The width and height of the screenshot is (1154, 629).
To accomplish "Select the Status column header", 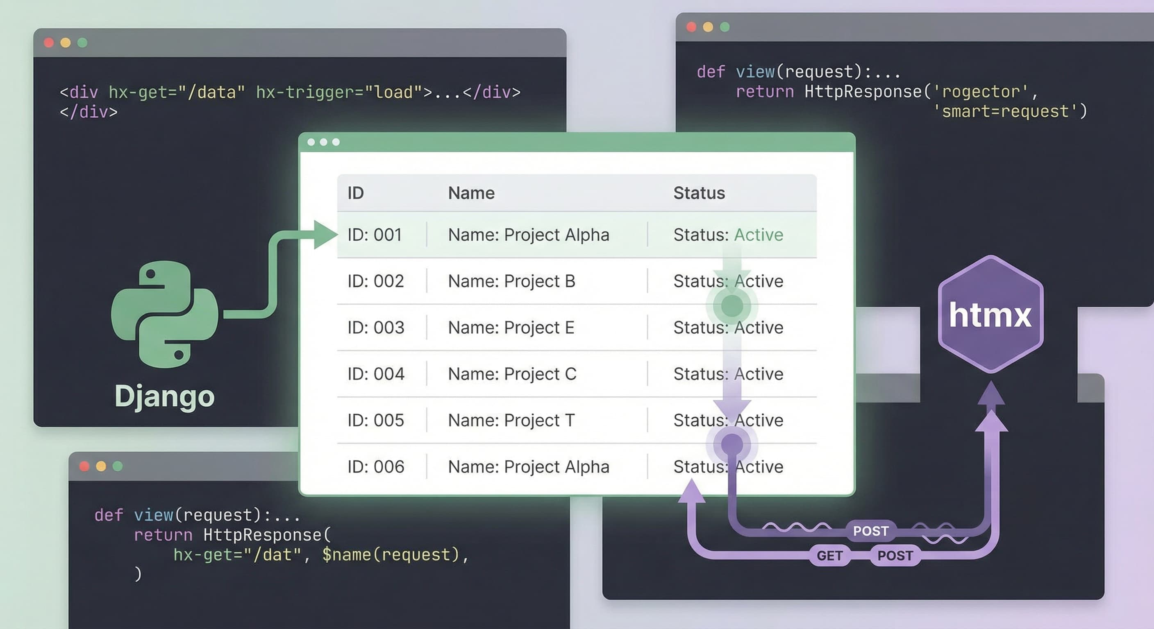I will pyautogui.click(x=699, y=193).
